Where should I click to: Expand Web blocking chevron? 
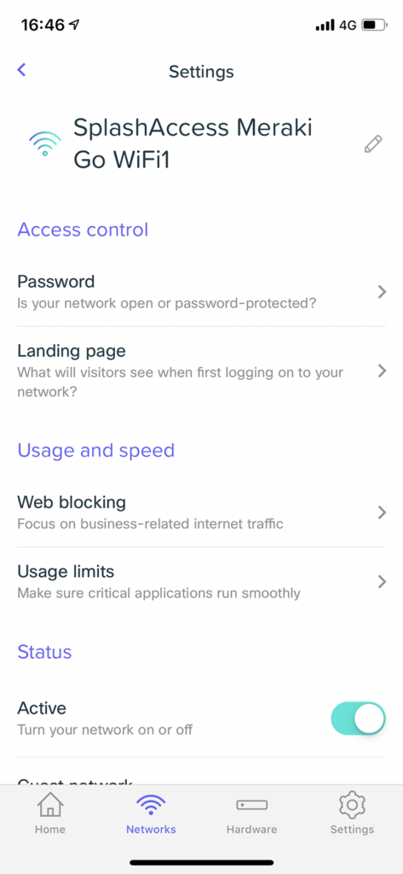[x=382, y=512]
